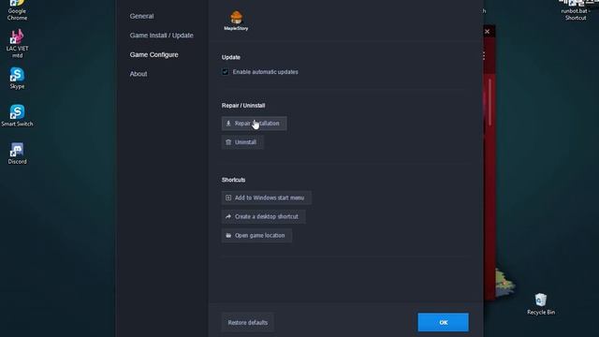The height and width of the screenshot is (337, 599).
Task: Click the Shortcuts section heading
Action: (x=233, y=180)
